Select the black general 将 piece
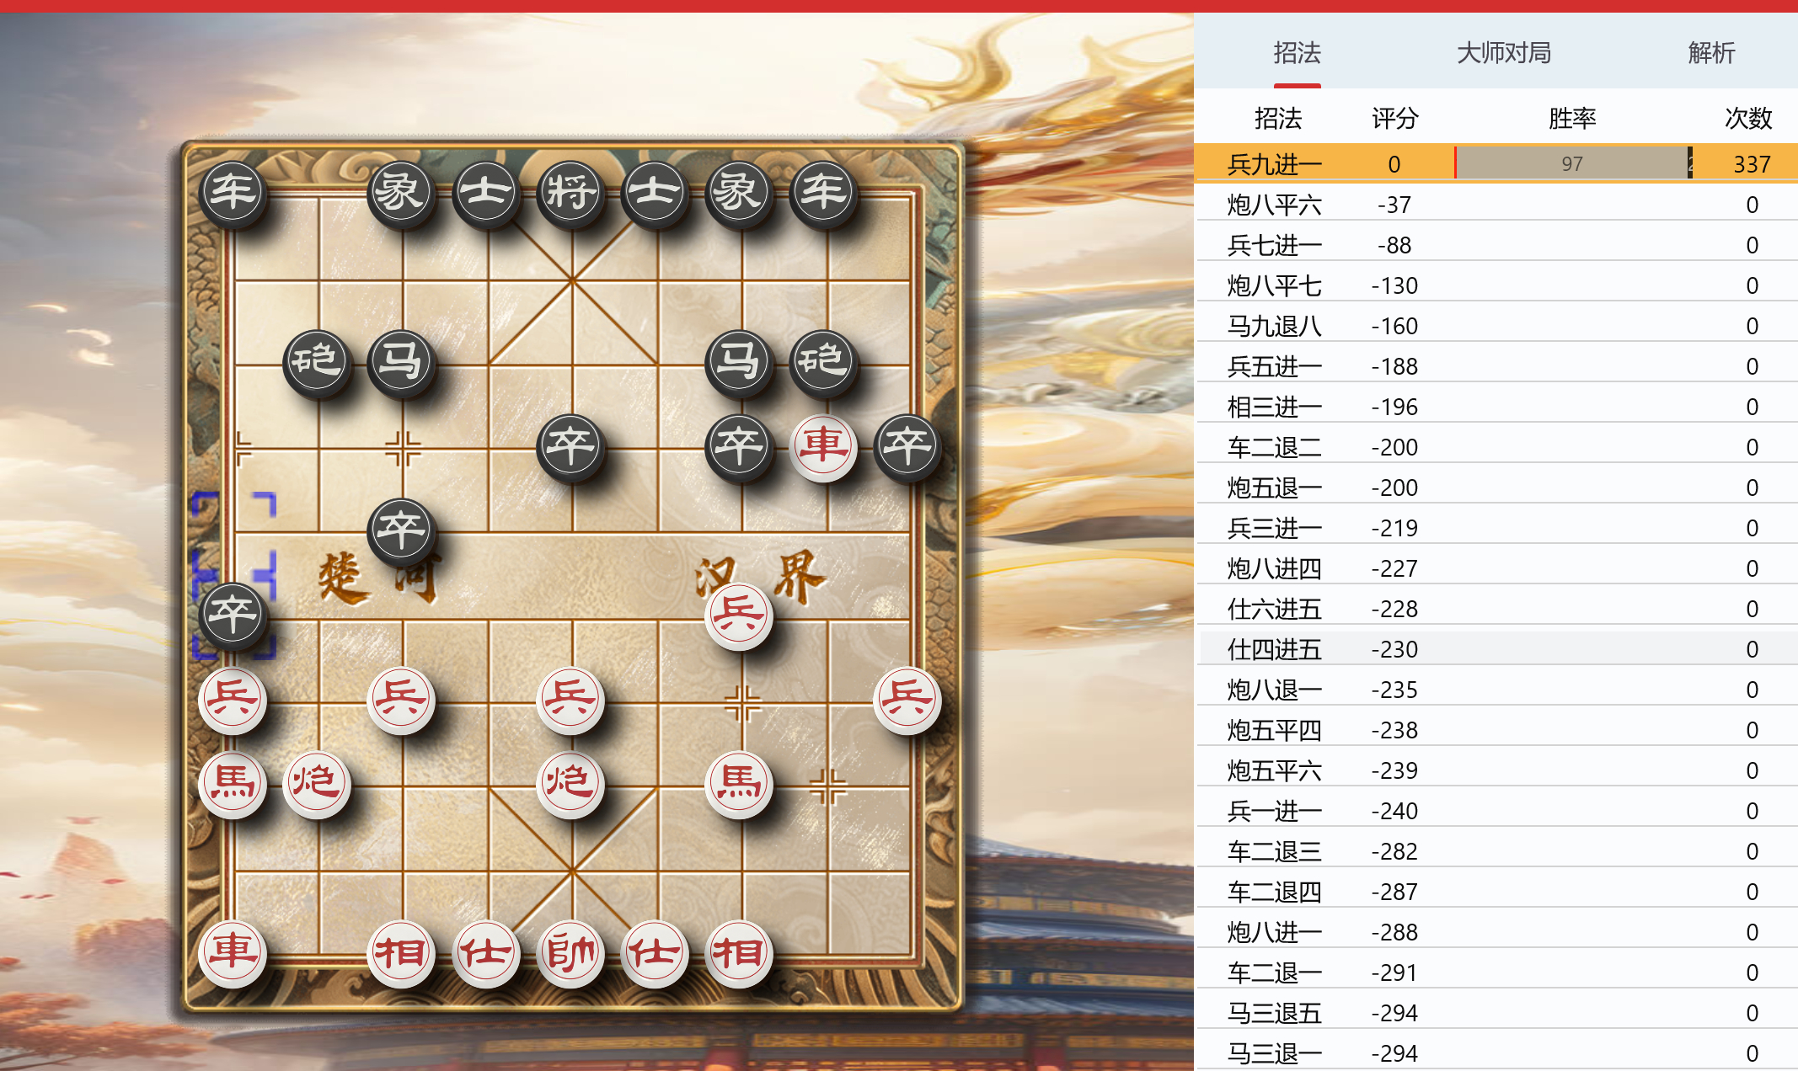The height and width of the screenshot is (1071, 1798). point(571,194)
